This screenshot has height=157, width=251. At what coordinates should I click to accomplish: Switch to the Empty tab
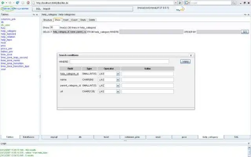(x=83, y=20)
